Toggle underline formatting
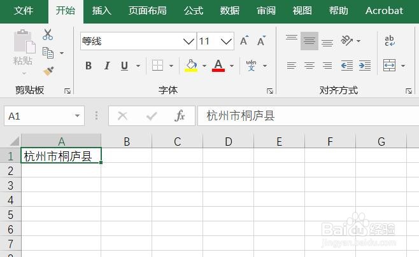This screenshot has width=419, height=257. [x=124, y=66]
